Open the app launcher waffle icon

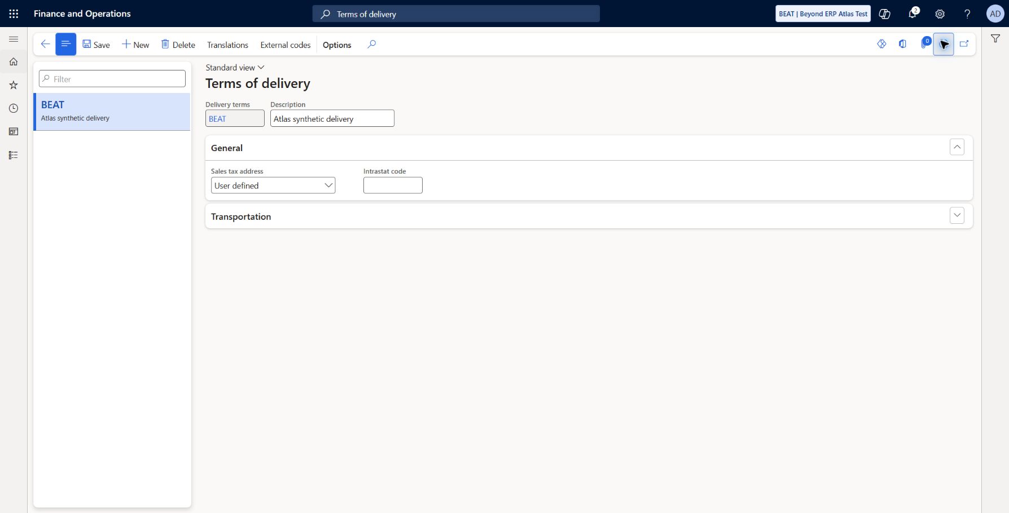coord(14,14)
